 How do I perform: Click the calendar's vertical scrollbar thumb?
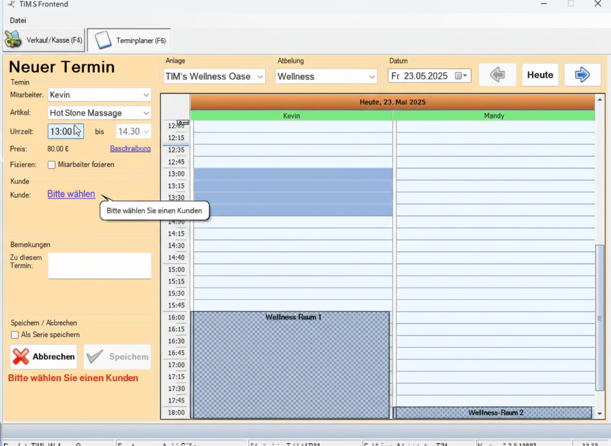click(x=599, y=317)
